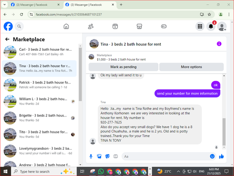Switch to the first Messenger browser tab
This screenshot has width=234, height=176.
click(x=32, y=5)
